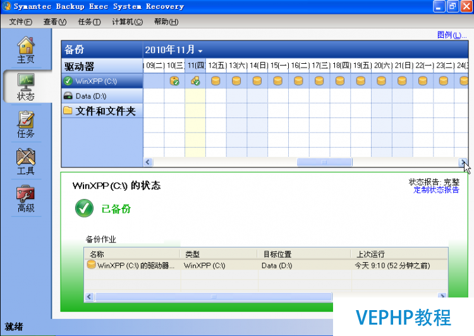Image resolution: width=474 pixels, height=336 pixels.
Task: Select the 状态 status monitor icon
Action: pyautogui.click(x=26, y=82)
